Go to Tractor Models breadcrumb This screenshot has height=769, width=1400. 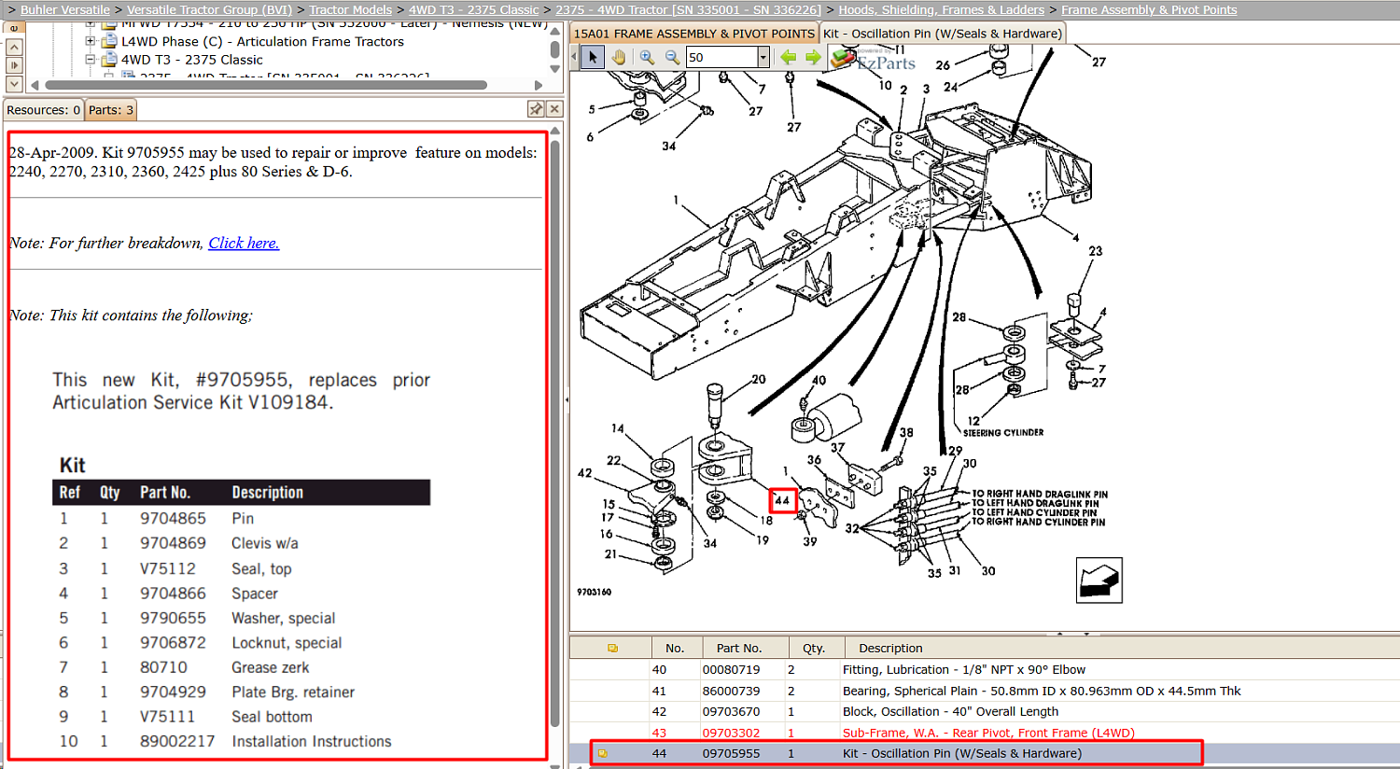click(350, 9)
